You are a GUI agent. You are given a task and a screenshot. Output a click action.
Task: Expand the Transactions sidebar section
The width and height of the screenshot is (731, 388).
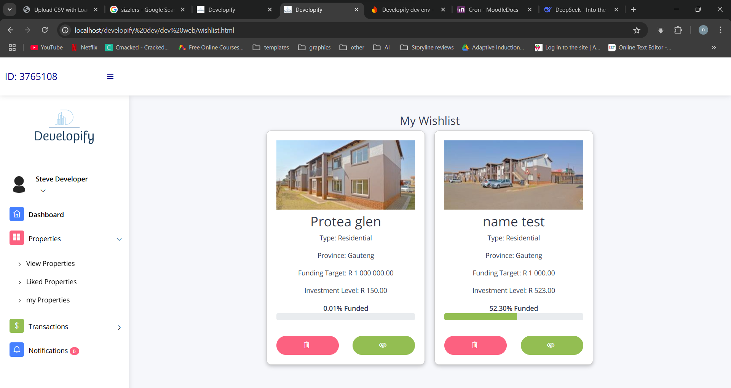pyautogui.click(x=119, y=328)
